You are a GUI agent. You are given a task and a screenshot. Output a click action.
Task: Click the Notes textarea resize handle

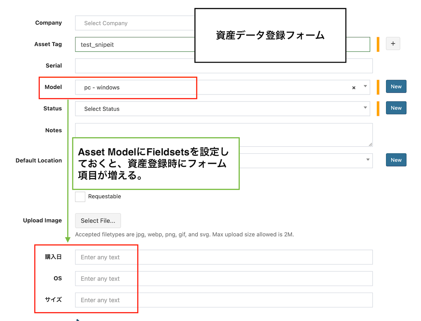[370, 144]
